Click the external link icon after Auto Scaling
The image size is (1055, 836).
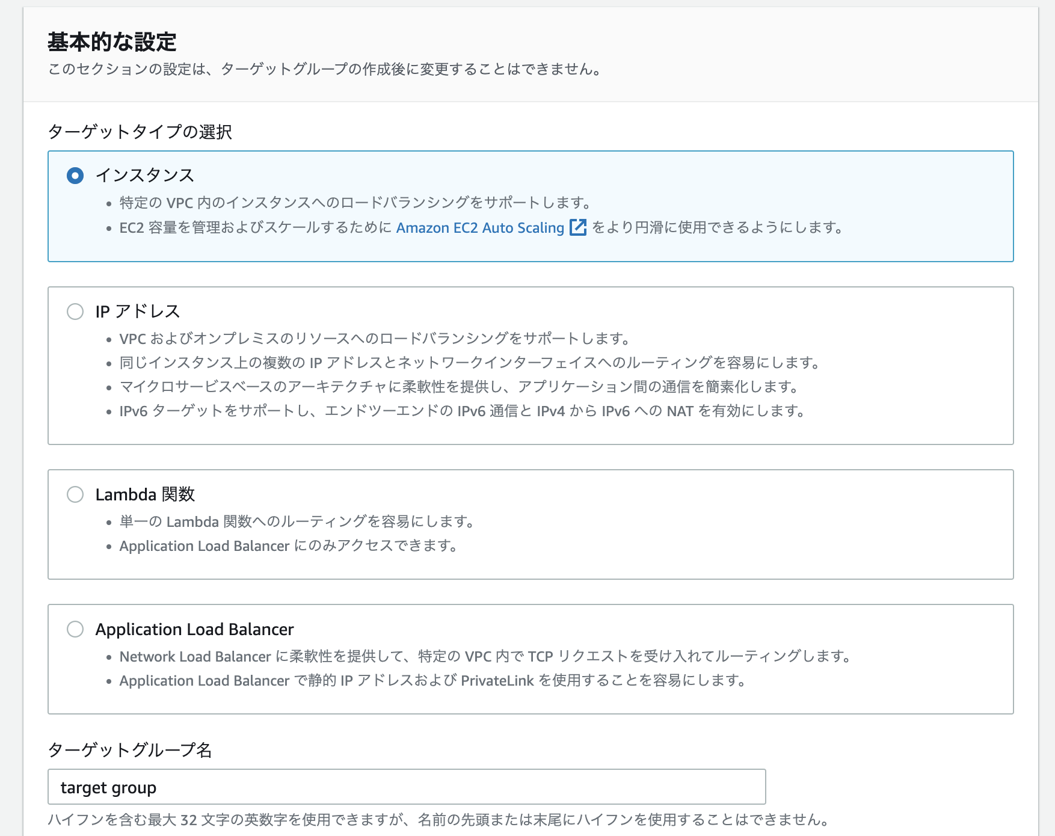577,227
